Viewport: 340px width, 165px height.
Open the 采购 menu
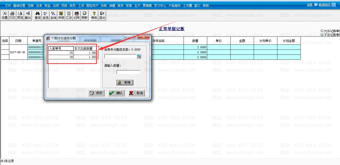click(104, 5)
